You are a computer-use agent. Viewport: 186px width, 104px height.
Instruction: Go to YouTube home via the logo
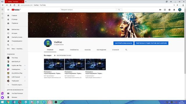(x=16, y=10)
